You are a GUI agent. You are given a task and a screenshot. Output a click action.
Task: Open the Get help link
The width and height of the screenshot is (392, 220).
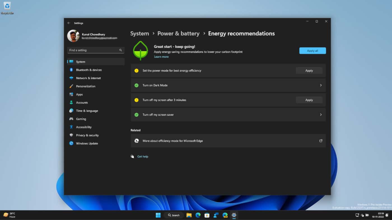tap(143, 157)
